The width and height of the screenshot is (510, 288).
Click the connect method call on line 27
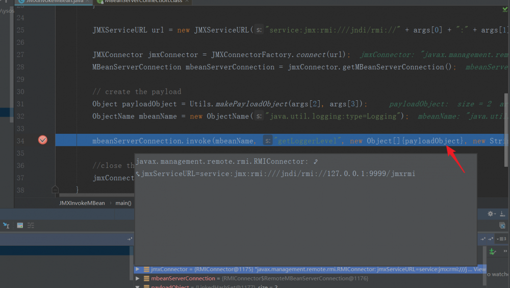pyautogui.click(x=311, y=54)
